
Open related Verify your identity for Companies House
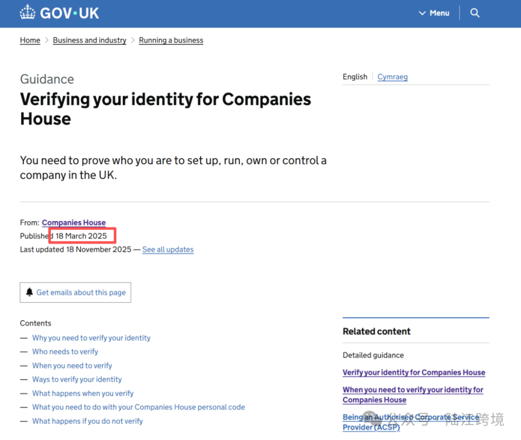tap(413, 372)
